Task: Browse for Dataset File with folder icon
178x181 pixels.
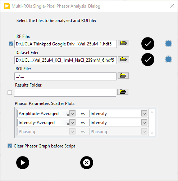Action: click(123, 59)
